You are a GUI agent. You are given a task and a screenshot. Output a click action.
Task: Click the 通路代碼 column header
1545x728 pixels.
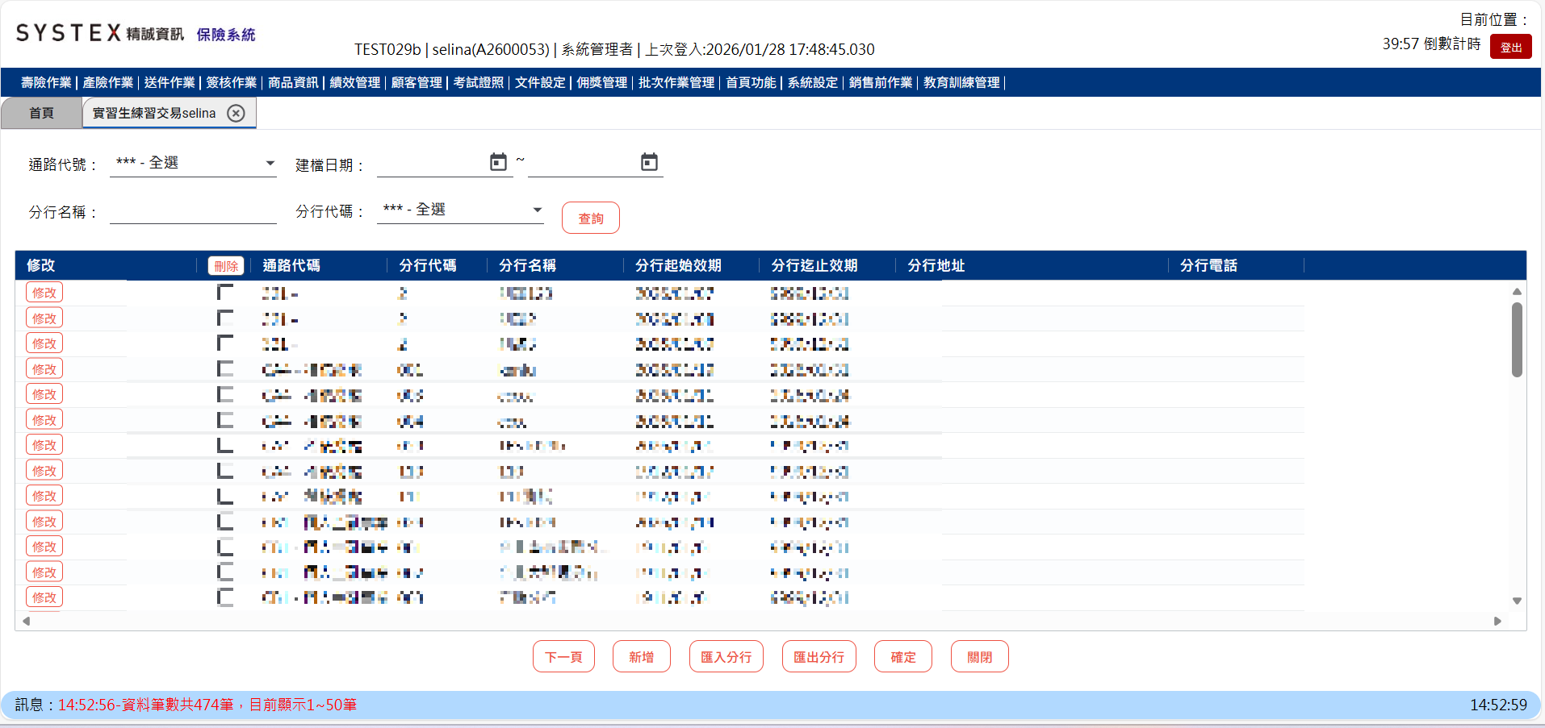(x=291, y=265)
